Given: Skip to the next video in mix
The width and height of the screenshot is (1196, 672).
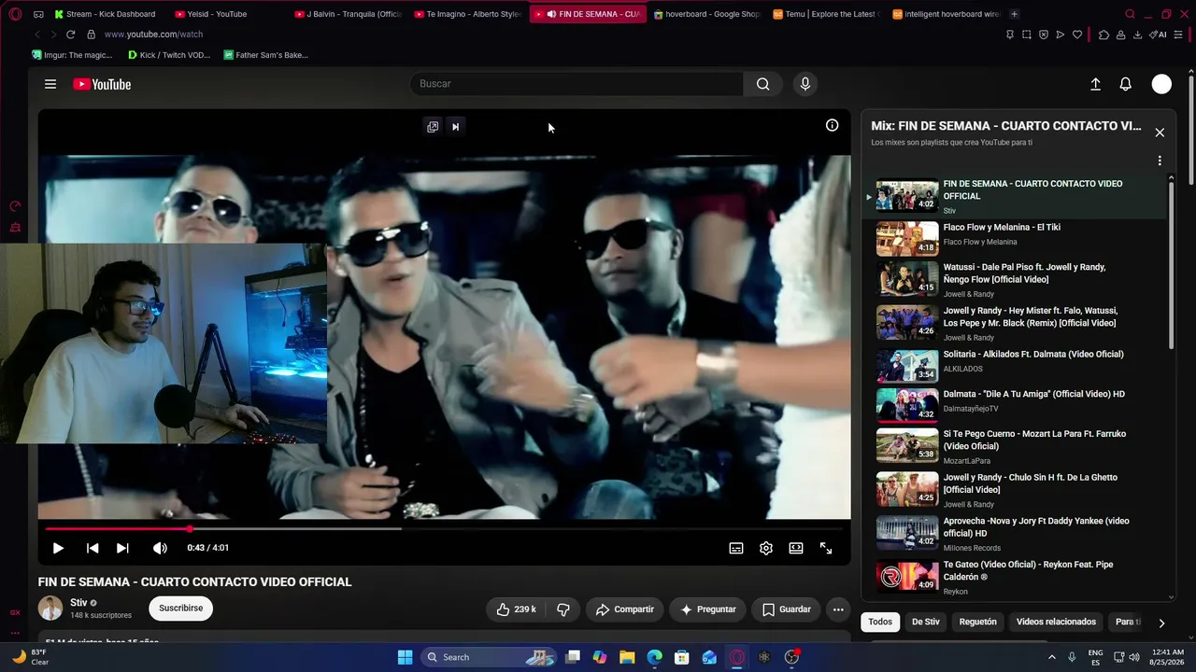Looking at the screenshot, I should coord(122,548).
